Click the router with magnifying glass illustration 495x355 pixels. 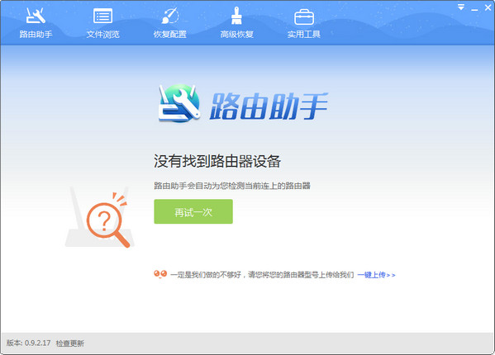(x=100, y=217)
